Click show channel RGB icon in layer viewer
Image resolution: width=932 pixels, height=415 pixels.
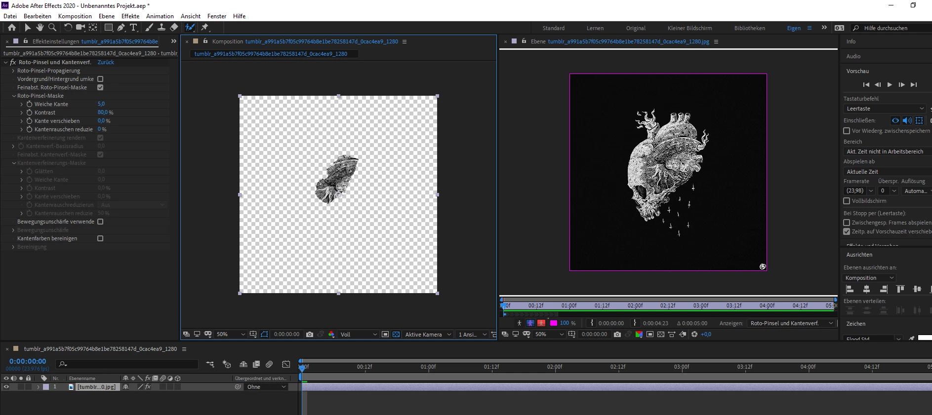pyautogui.click(x=639, y=334)
